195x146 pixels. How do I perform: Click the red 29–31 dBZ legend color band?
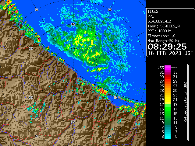[x=168, y=77]
